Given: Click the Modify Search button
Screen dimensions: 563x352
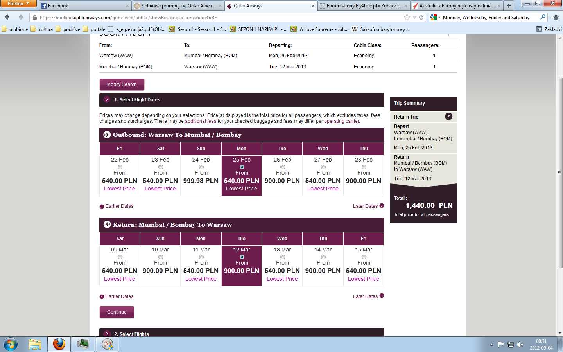Looking at the screenshot, I should pyautogui.click(x=122, y=84).
